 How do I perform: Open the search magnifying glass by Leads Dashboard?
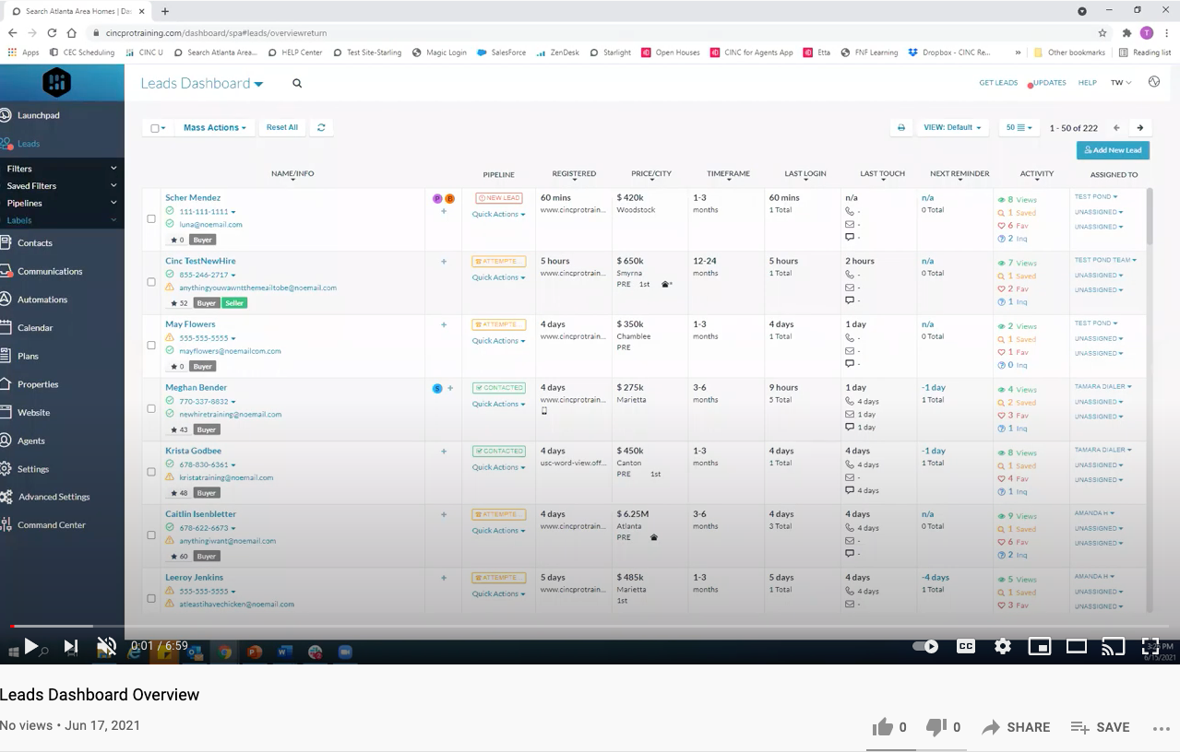coord(296,83)
